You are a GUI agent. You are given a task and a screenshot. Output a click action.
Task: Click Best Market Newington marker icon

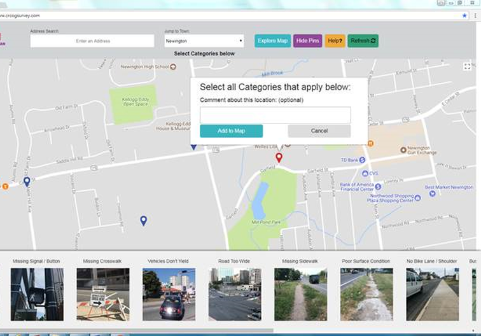click(433, 193)
